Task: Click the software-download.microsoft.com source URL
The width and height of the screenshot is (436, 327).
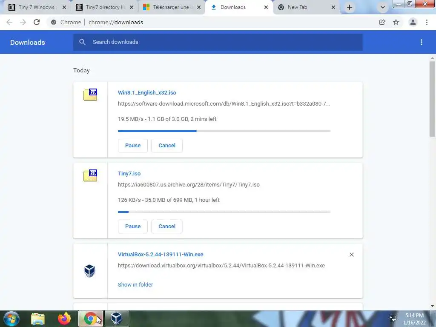Action: click(x=224, y=104)
